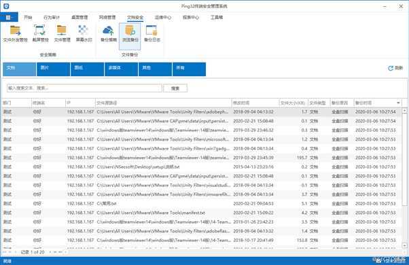
Task: Click 全盘扫描 link in the 195.7 KB row
Action: [x=340, y=158]
